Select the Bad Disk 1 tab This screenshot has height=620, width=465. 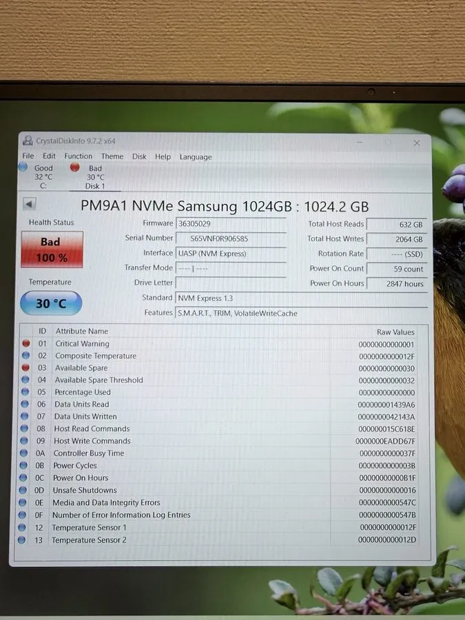95,177
